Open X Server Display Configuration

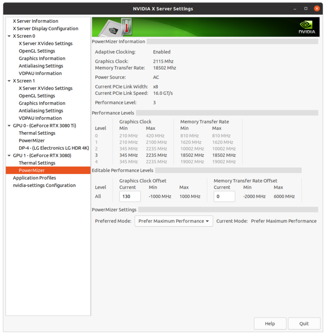[46, 28]
